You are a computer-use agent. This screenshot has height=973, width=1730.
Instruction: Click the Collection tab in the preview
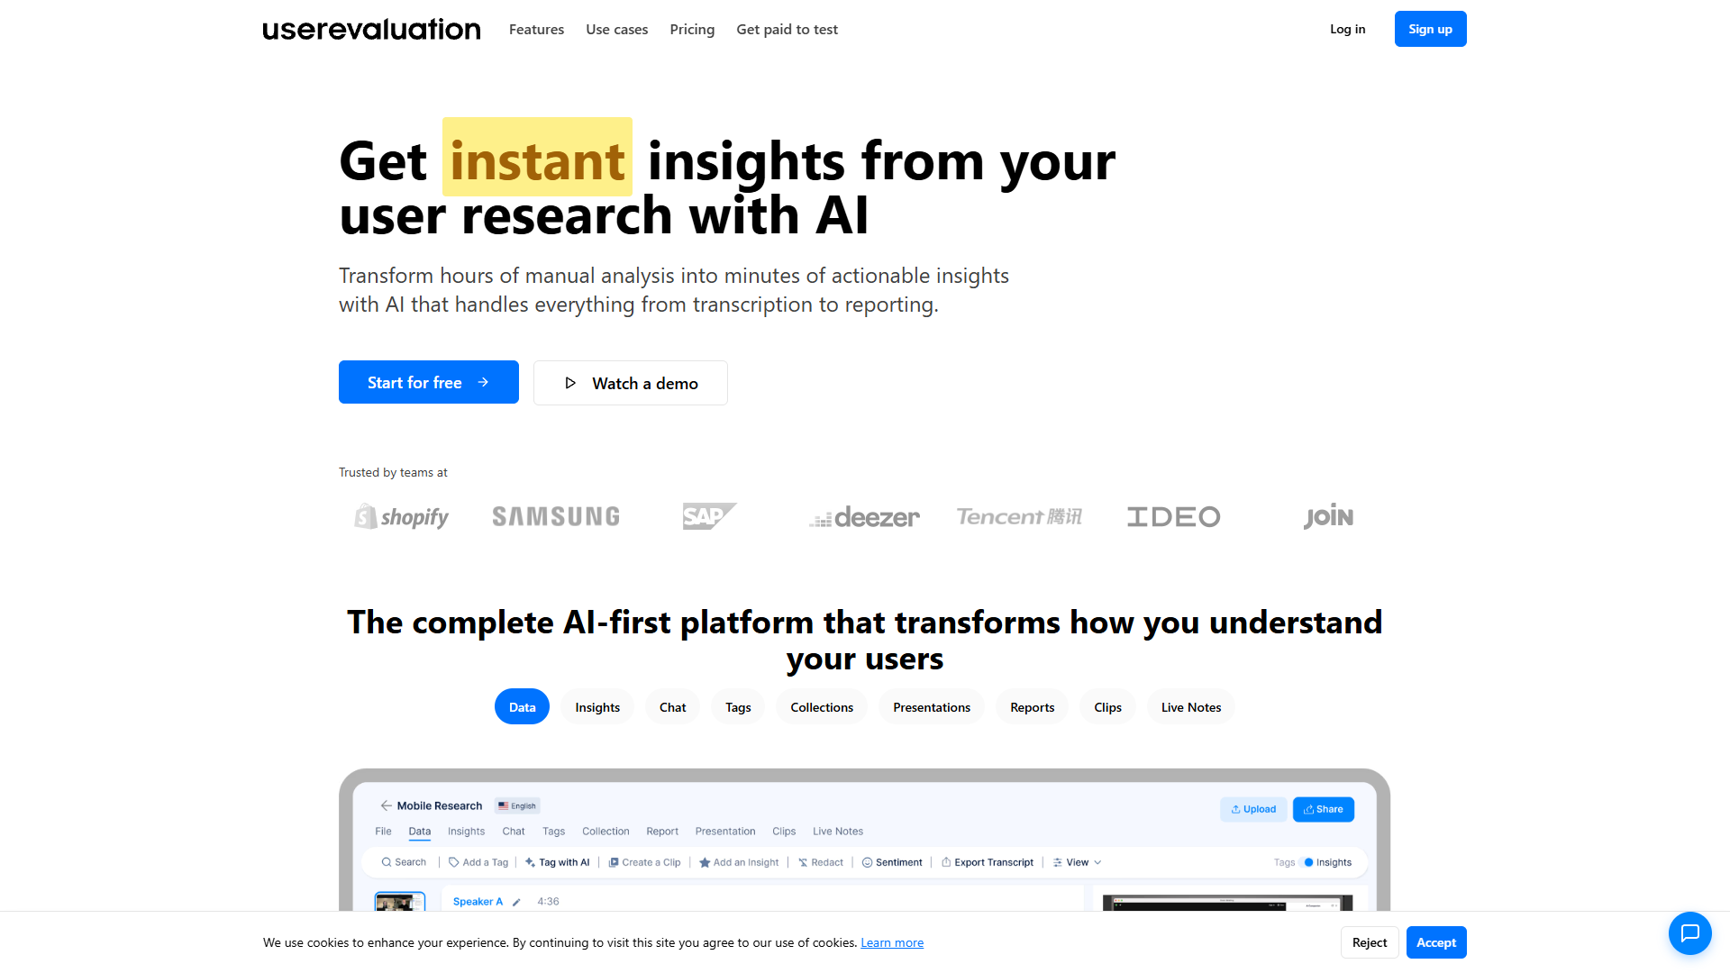pos(605,832)
